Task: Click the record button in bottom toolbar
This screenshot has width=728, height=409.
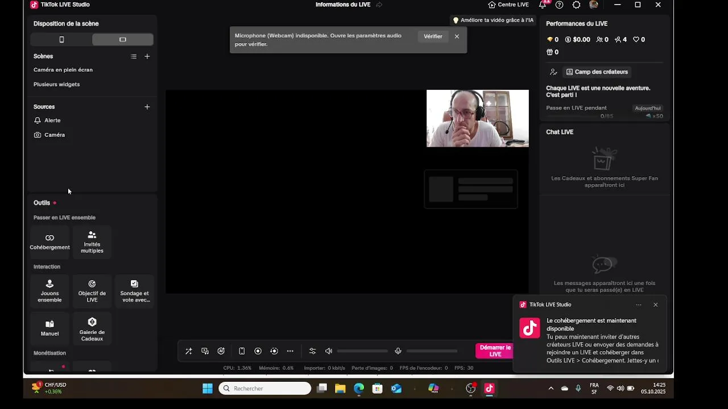Action: pos(258,351)
